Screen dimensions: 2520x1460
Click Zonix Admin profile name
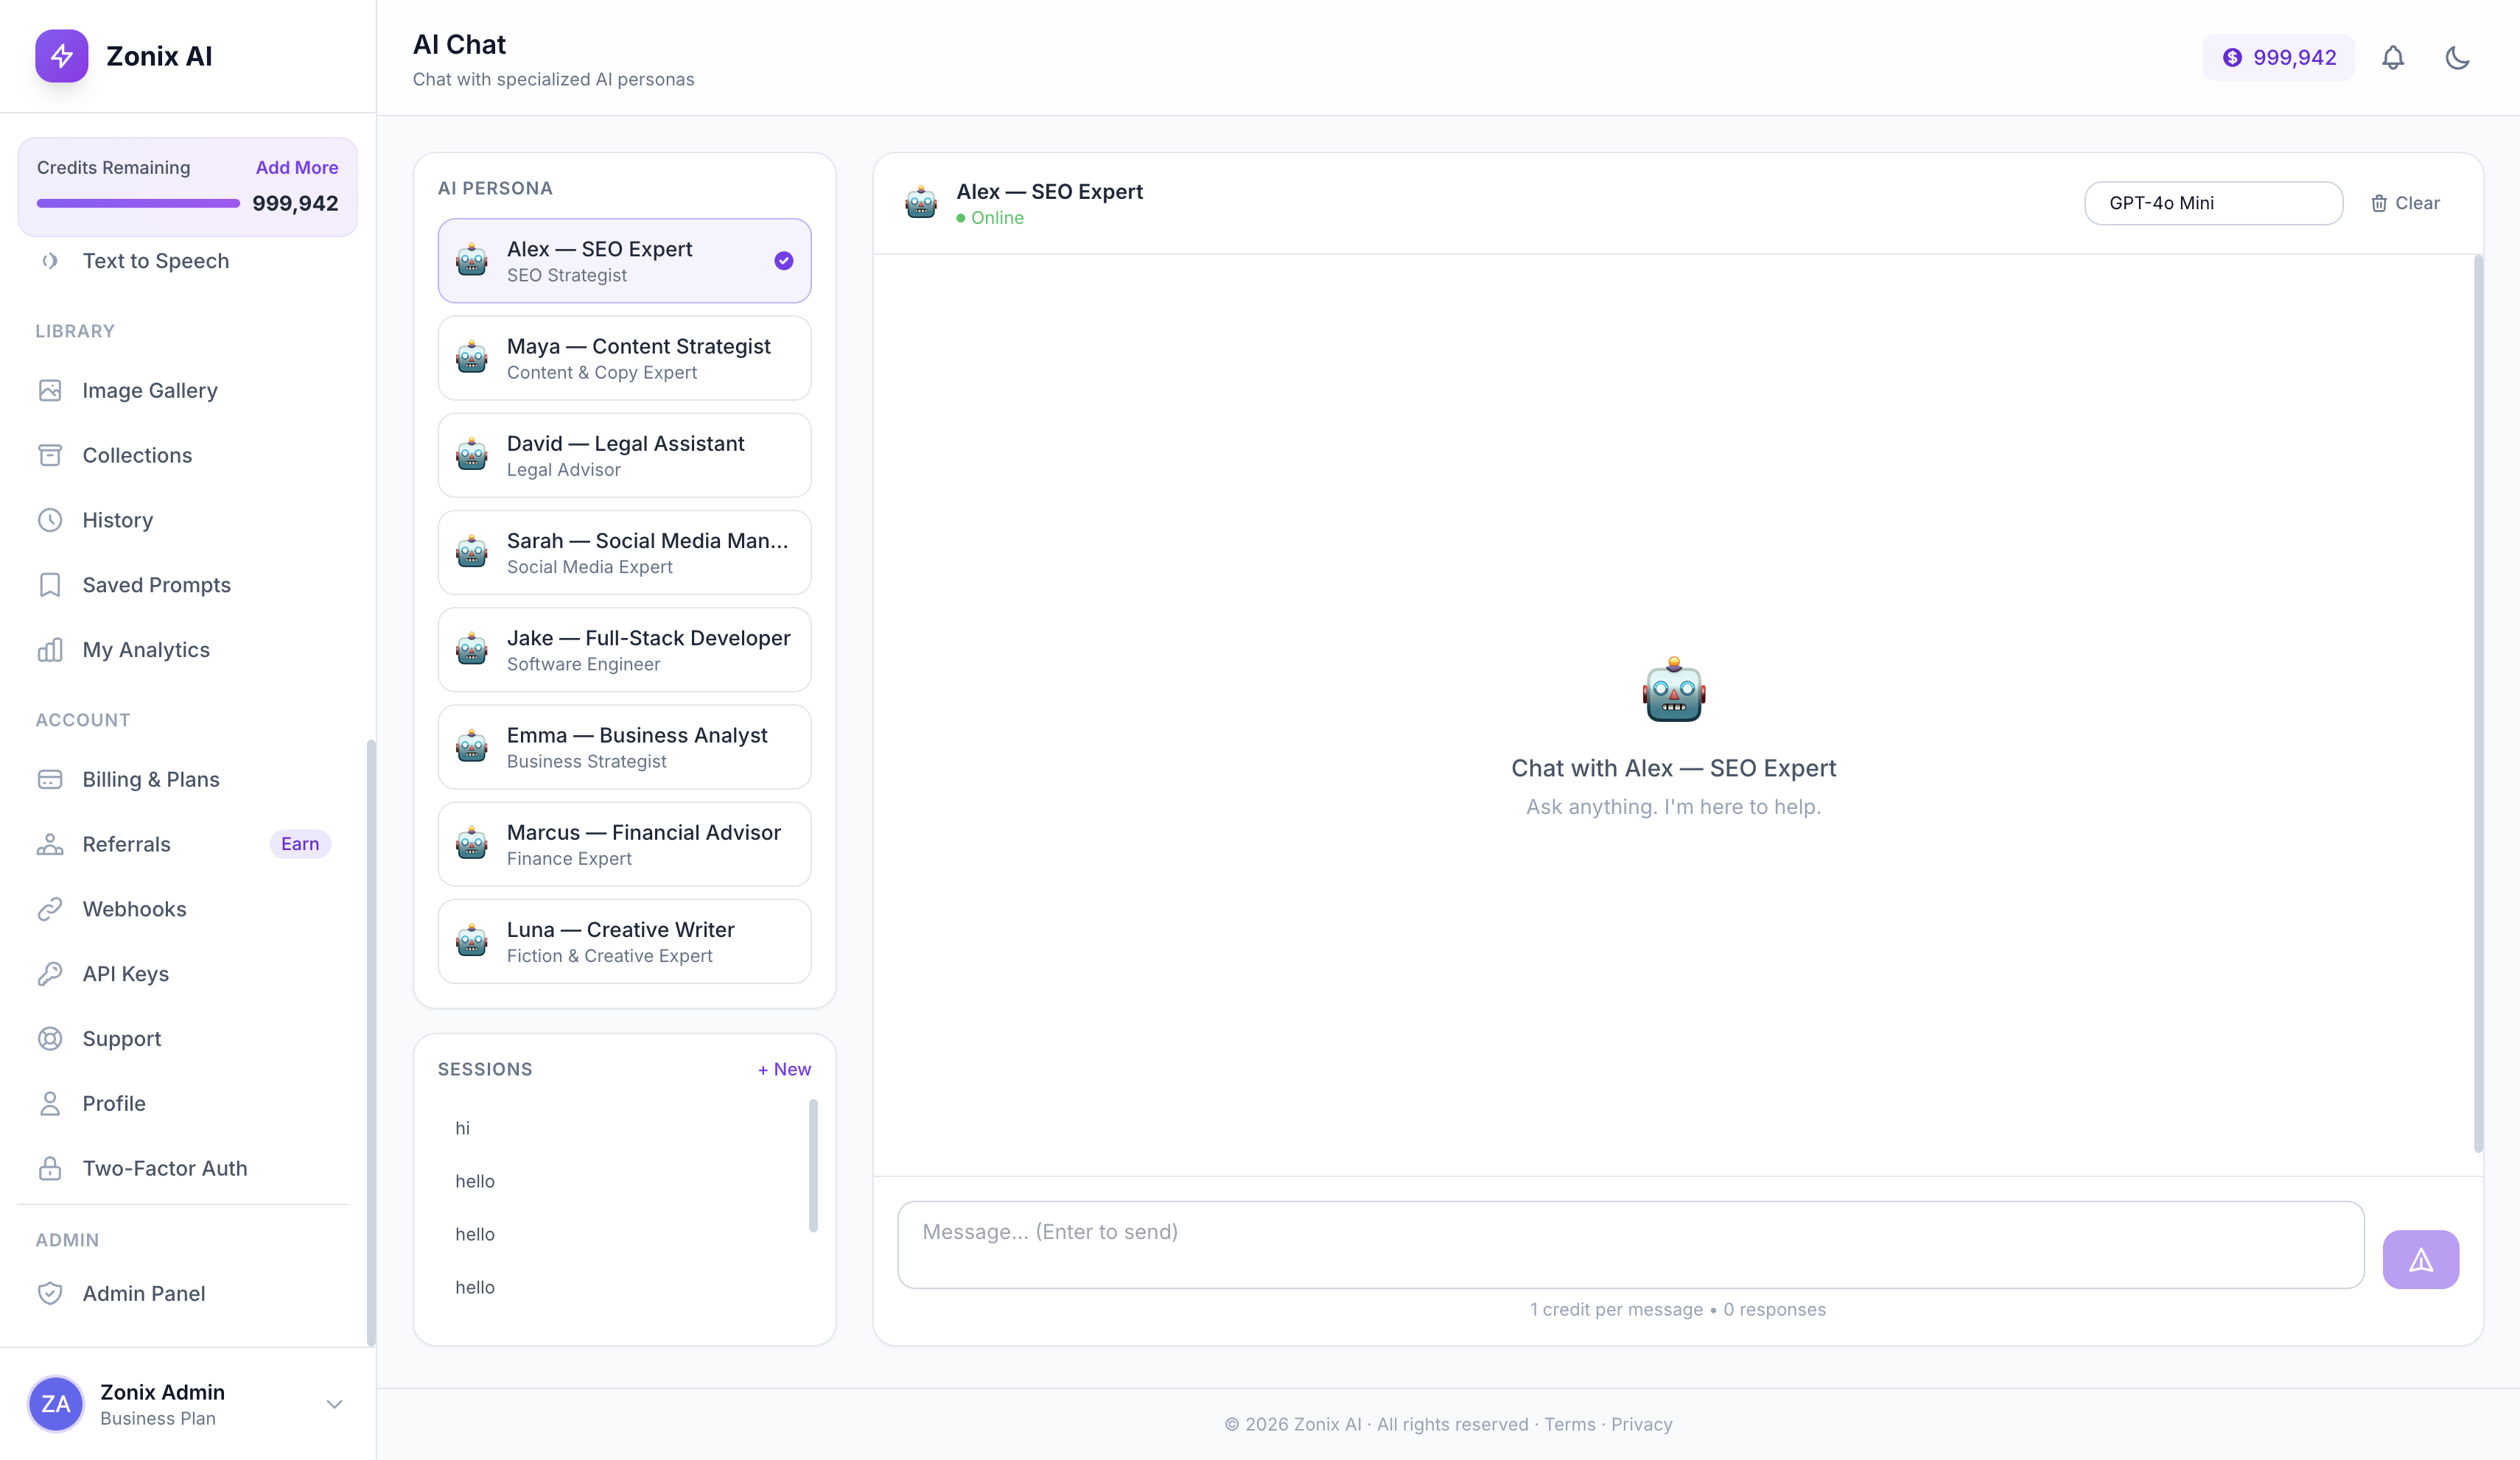[x=162, y=1392]
